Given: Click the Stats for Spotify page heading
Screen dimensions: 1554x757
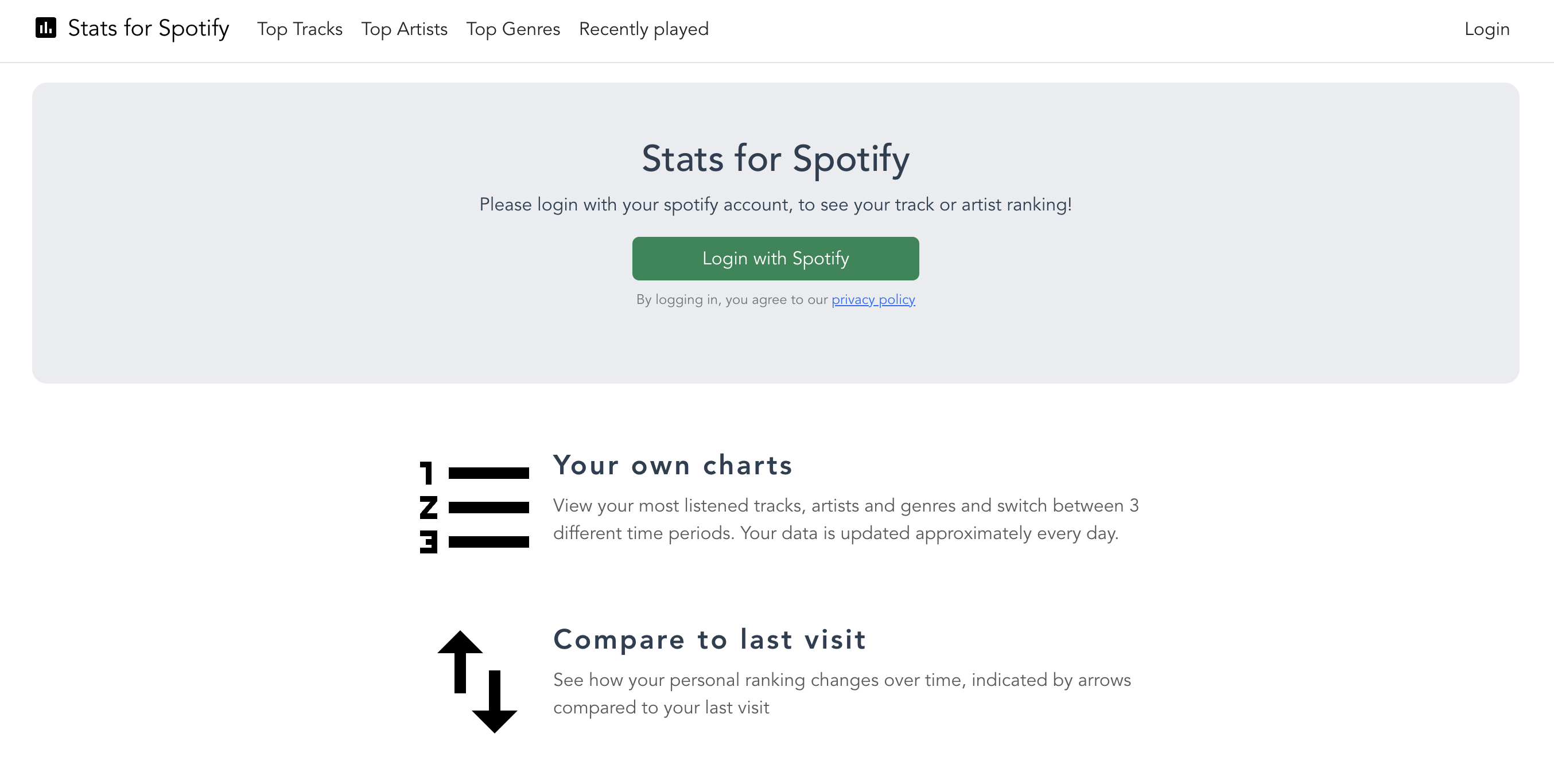Looking at the screenshot, I should pos(776,159).
